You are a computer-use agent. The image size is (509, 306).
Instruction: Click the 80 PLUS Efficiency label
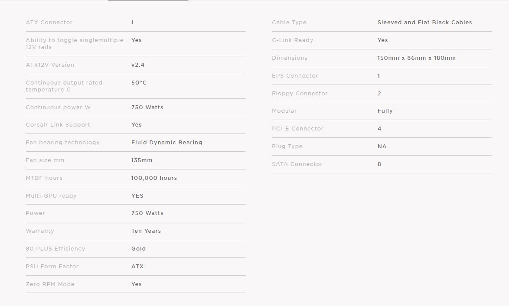(x=55, y=249)
